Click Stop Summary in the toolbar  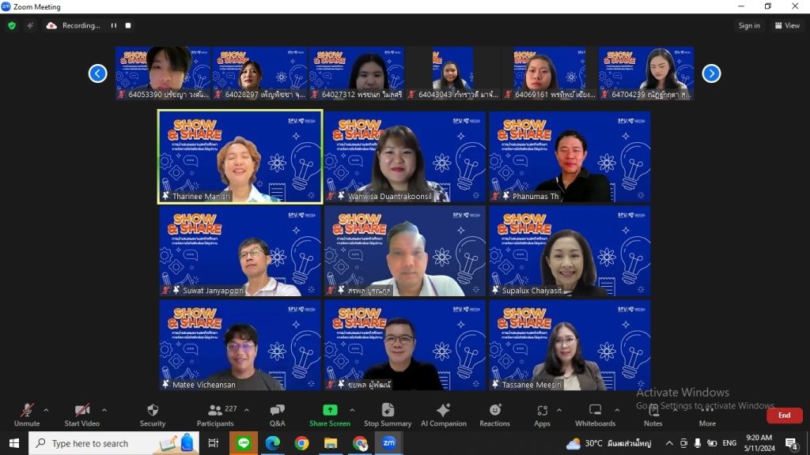click(388, 416)
